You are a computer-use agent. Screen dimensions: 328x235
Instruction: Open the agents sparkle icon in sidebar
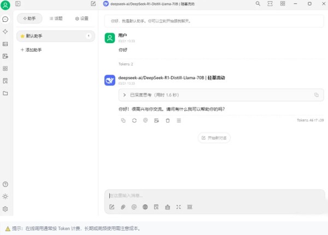(5, 32)
